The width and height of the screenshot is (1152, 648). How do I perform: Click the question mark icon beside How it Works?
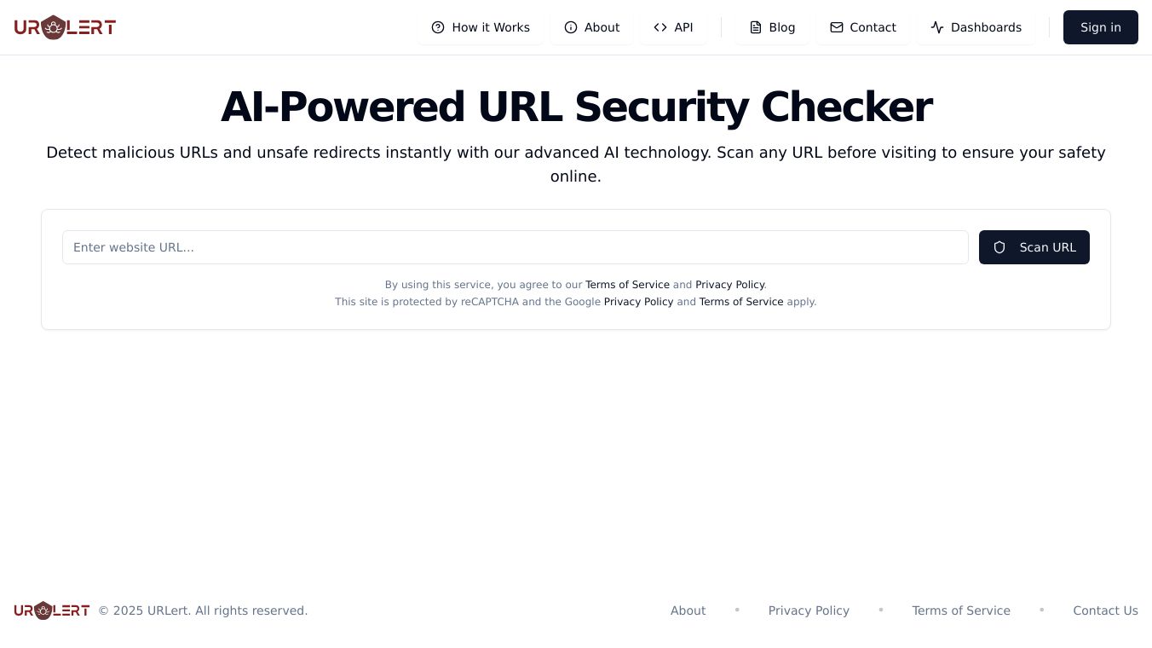click(x=438, y=27)
